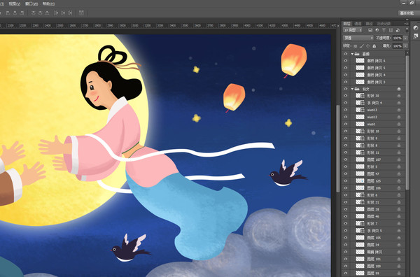Filter layers by smart object icon
Image resolution: width=420 pixels, height=277 pixels.
398,30
